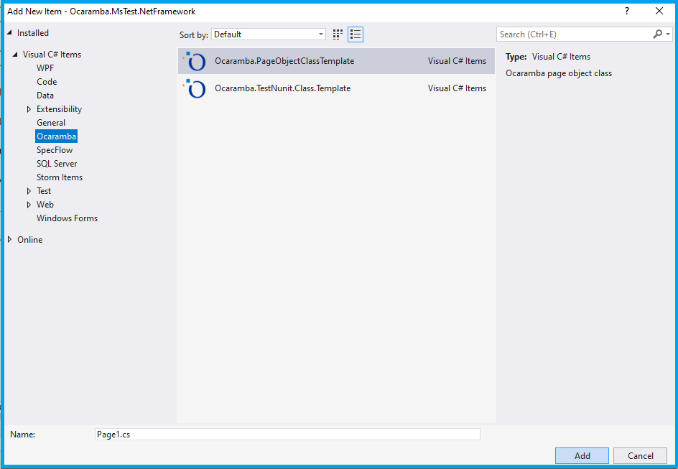678x469 pixels.
Task: Switch to medium icons view
Action: [338, 34]
